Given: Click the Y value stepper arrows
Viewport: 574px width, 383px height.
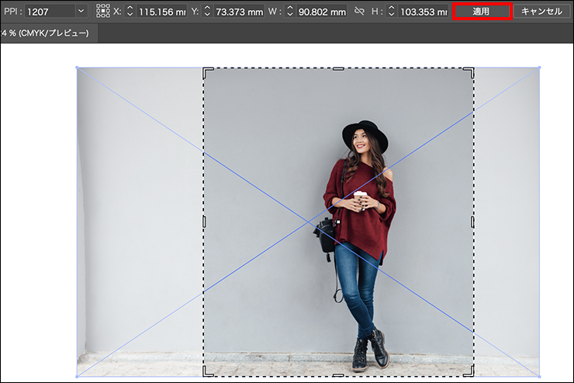Looking at the screenshot, I should tap(206, 12).
